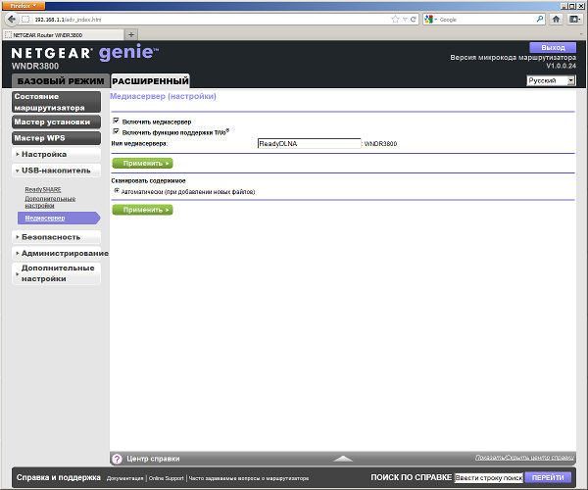
Task: Switch to the 'БАЗОВЫЙ РЕЖИМ' tab
Action: coord(60,80)
